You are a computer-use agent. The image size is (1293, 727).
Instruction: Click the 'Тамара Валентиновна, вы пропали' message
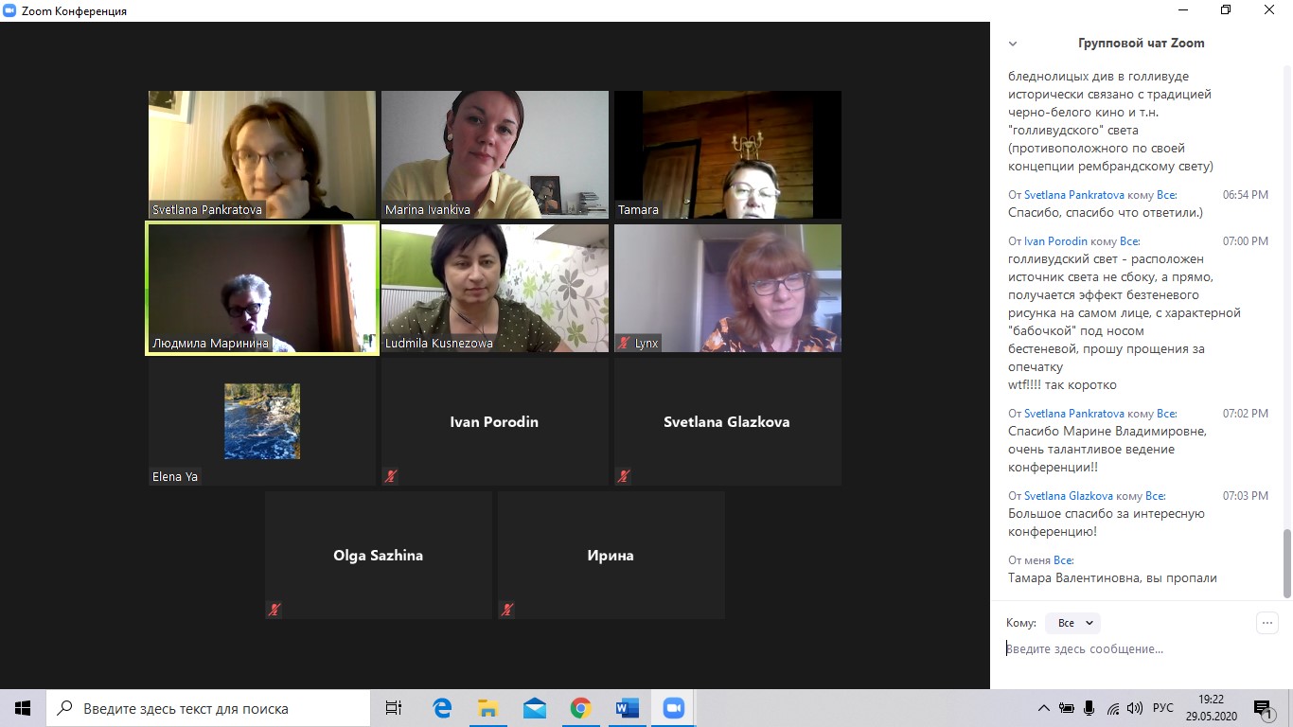tap(1112, 578)
